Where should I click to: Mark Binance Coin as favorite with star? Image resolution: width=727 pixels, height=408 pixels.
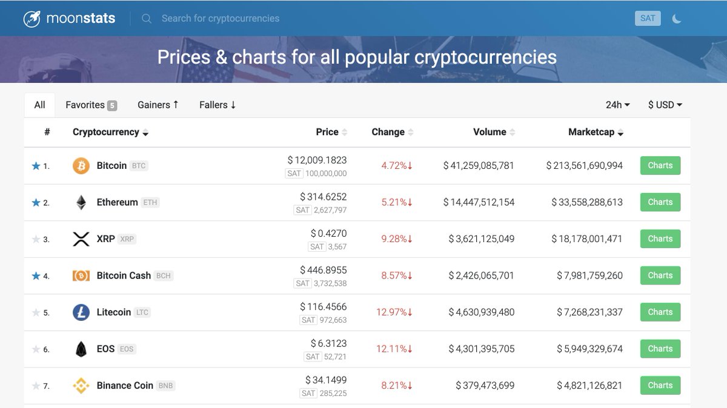click(36, 386)
